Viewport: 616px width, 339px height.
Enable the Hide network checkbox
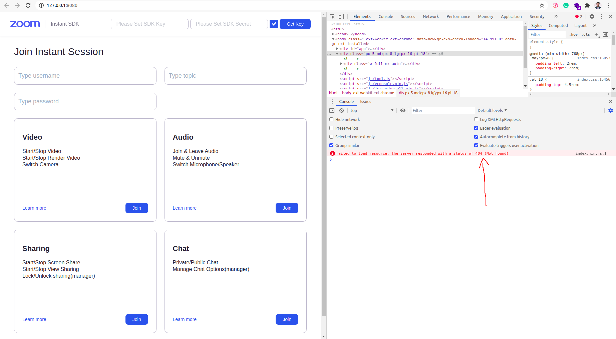[331, 119]
